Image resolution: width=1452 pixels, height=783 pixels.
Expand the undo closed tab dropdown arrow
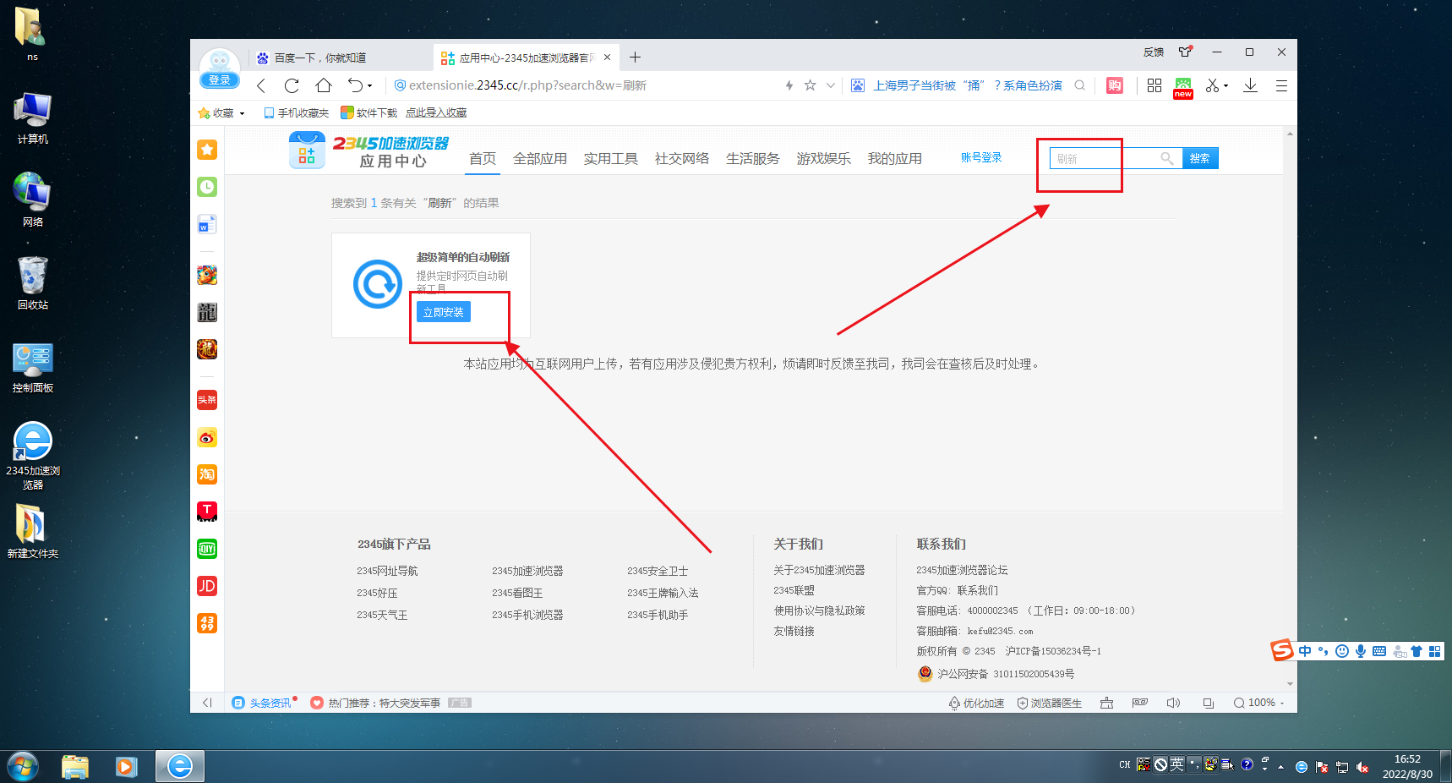pos(369,86)
